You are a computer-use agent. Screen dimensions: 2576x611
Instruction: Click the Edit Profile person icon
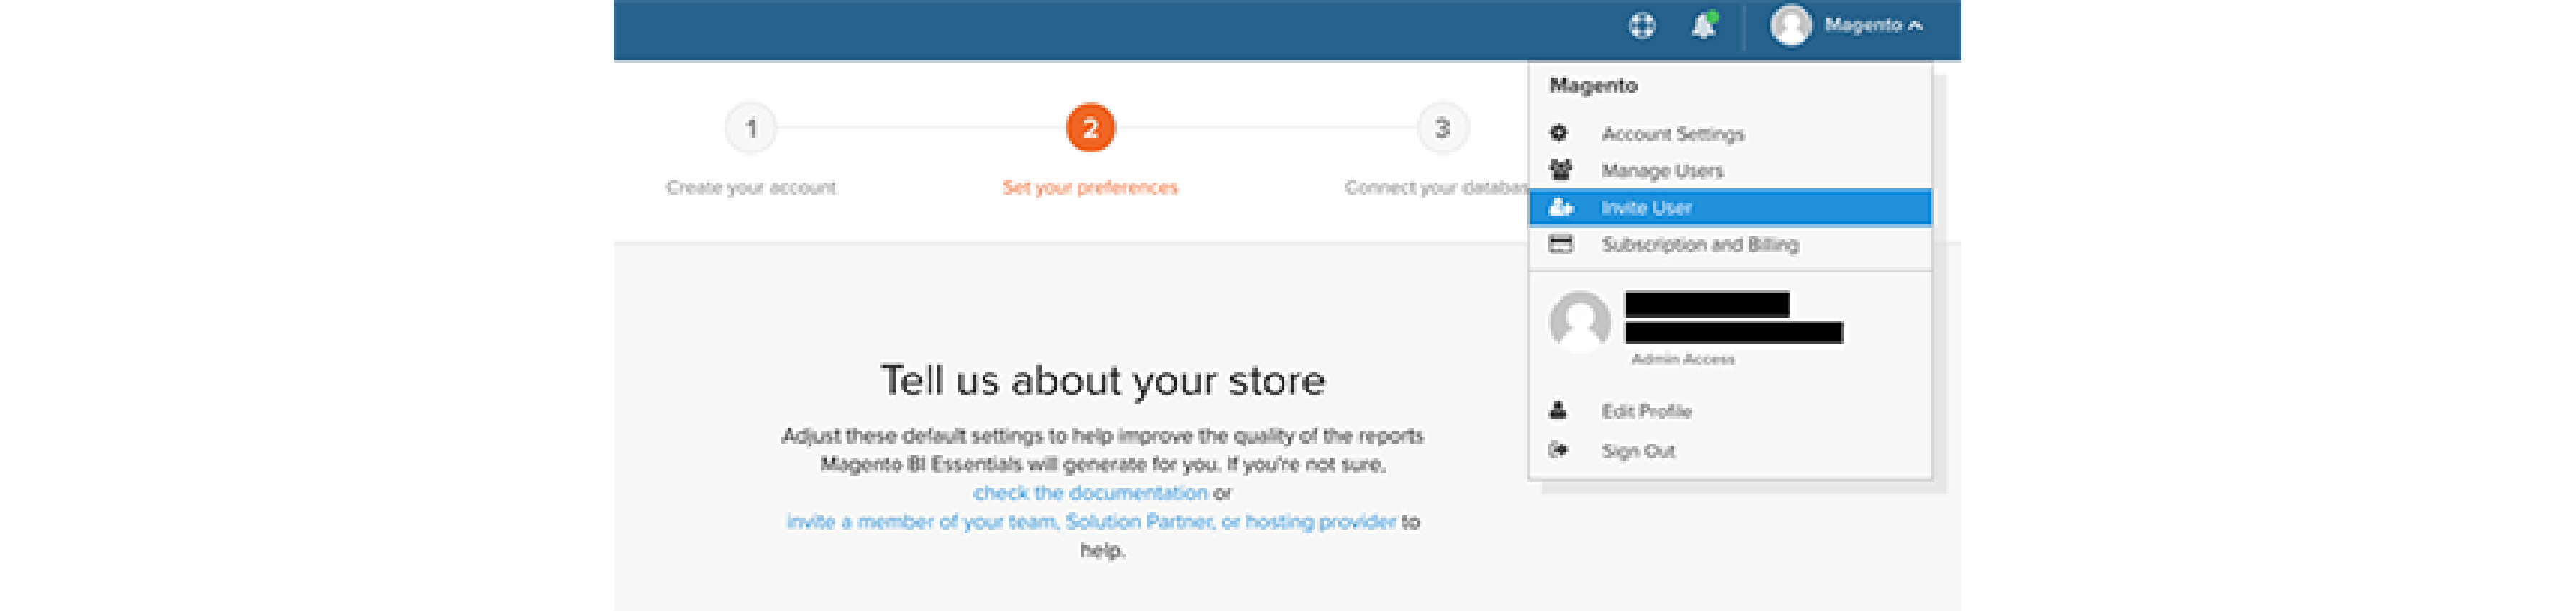tap(1558, 410)
